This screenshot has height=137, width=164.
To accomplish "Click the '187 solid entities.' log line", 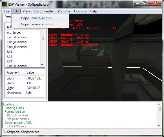I will pyautogui.click(x=18, y=115).
